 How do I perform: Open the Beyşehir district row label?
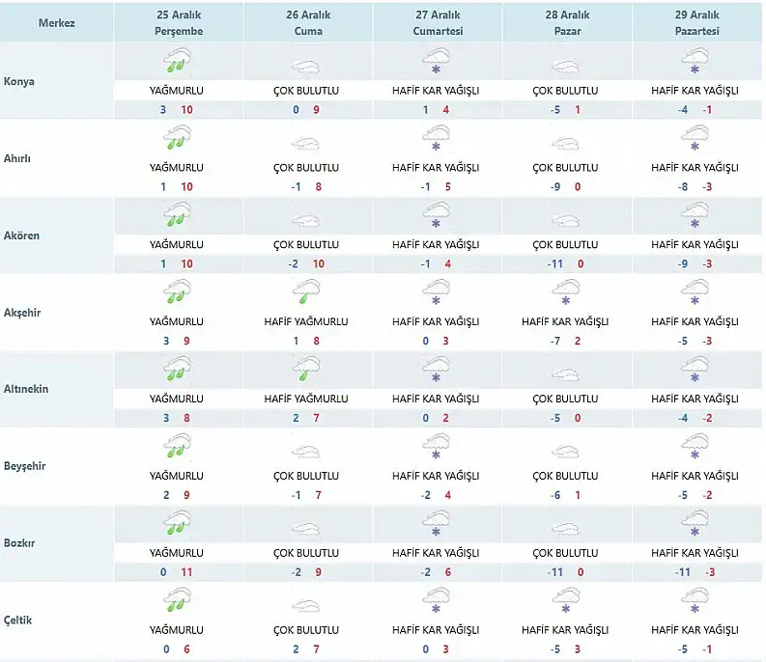coord(25,466)
